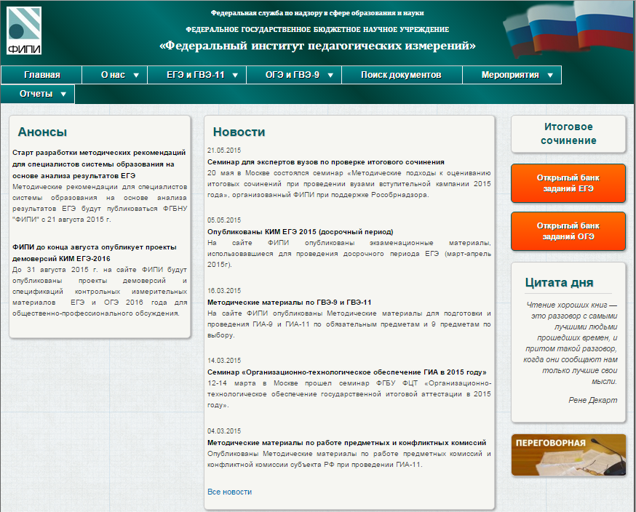This screenshot has width=636, height=512.
Task: Open news about предметных и конфликтных комиссий
Action: (x=347, y=443)
